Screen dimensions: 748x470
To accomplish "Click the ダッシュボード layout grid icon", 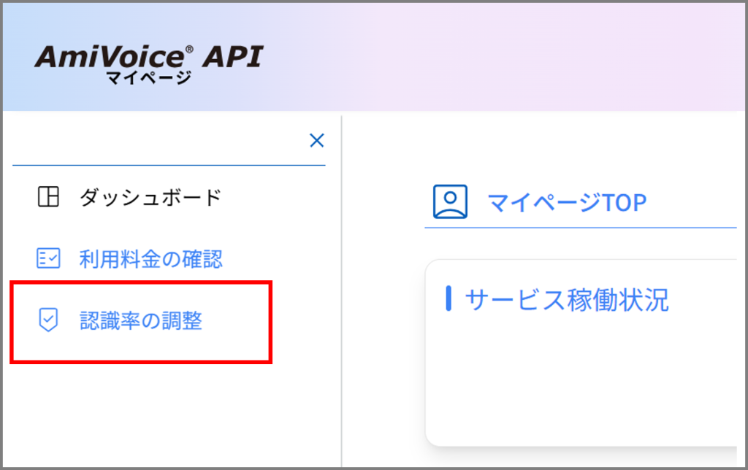I will click(x=48, y=197).
